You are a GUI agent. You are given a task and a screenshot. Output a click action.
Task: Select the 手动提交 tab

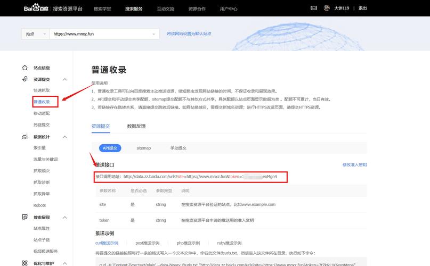178,148
